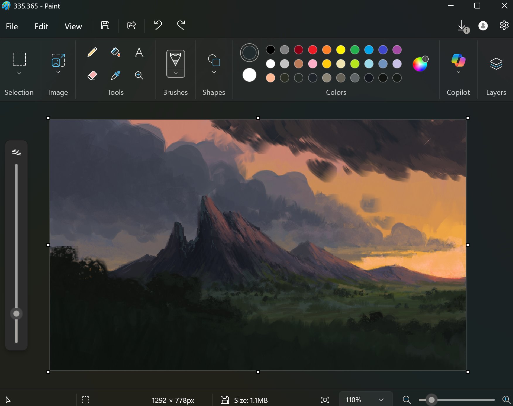513x406 pixels.
Task: Open the Shapes gallery icon
Action: (x=214, y=60)
